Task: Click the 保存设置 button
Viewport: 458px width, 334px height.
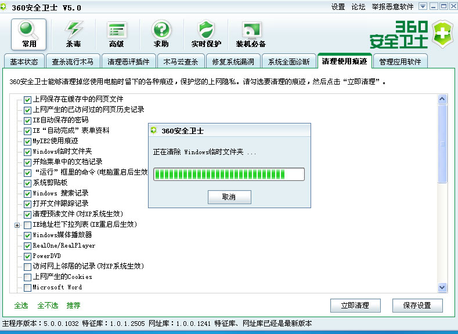Action: click(x=417, y=306)
